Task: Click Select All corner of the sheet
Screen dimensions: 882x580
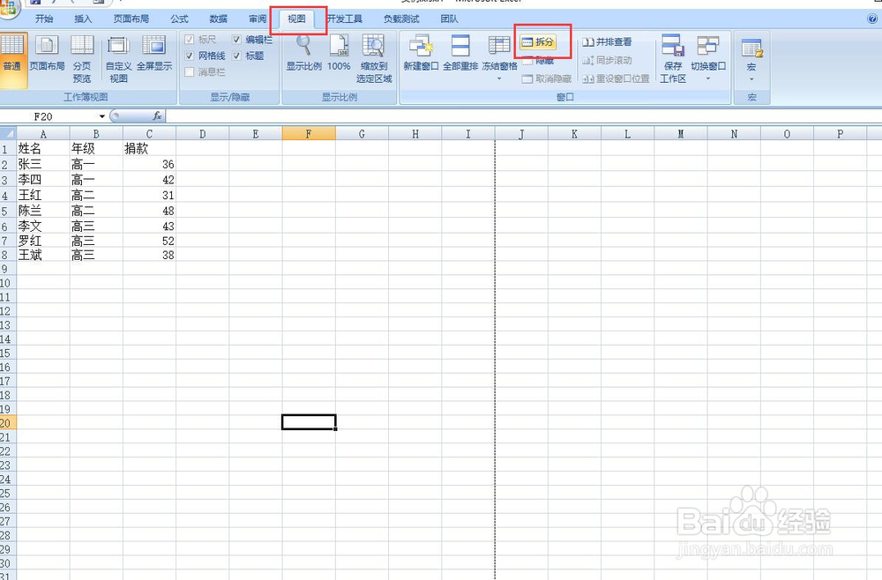Action: pos(8,134)
